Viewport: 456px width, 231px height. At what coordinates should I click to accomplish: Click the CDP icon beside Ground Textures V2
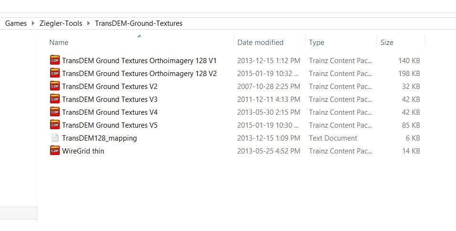(54, 87)
